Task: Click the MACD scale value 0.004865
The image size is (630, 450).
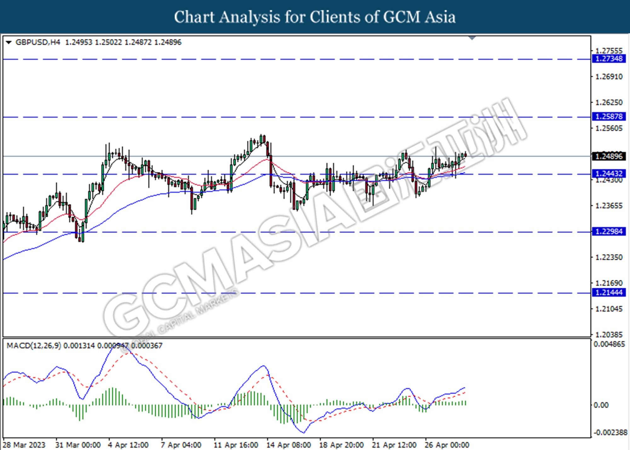Action: coord(609,344)
